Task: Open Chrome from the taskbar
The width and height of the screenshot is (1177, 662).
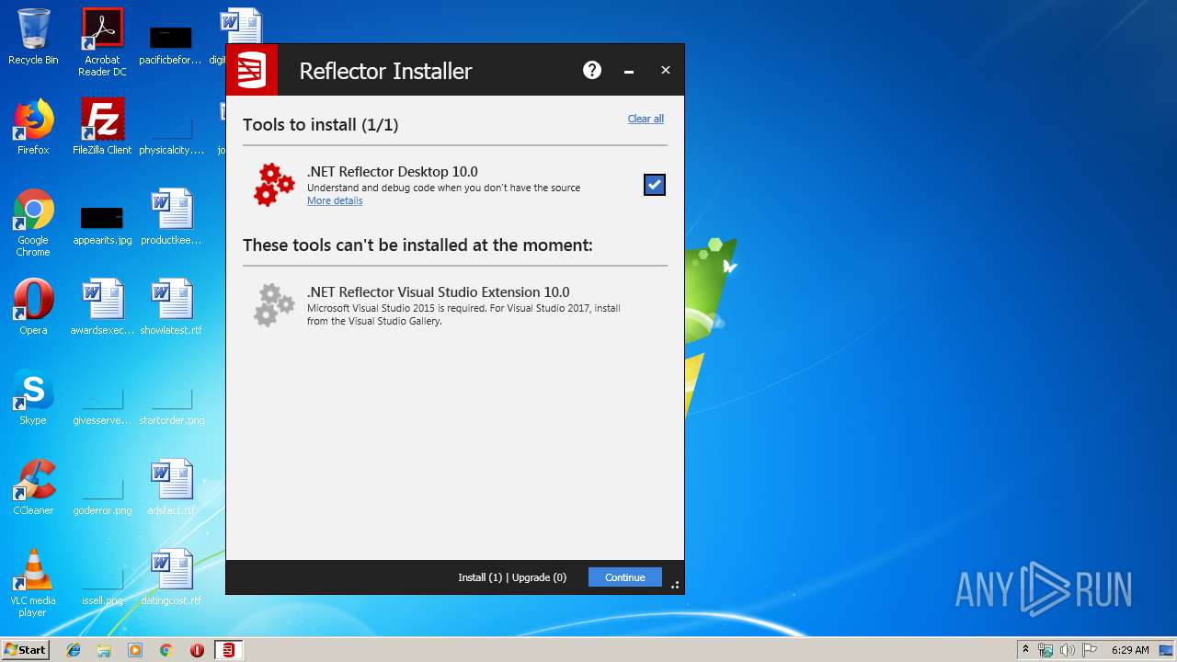Action: pyautogui.click(x=166, y=650)
